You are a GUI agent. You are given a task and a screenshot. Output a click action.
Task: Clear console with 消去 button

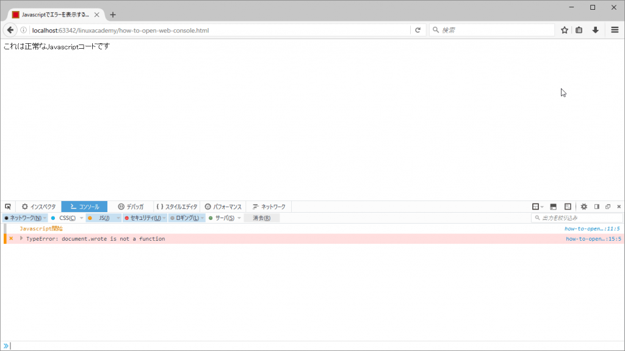[262, 218]
